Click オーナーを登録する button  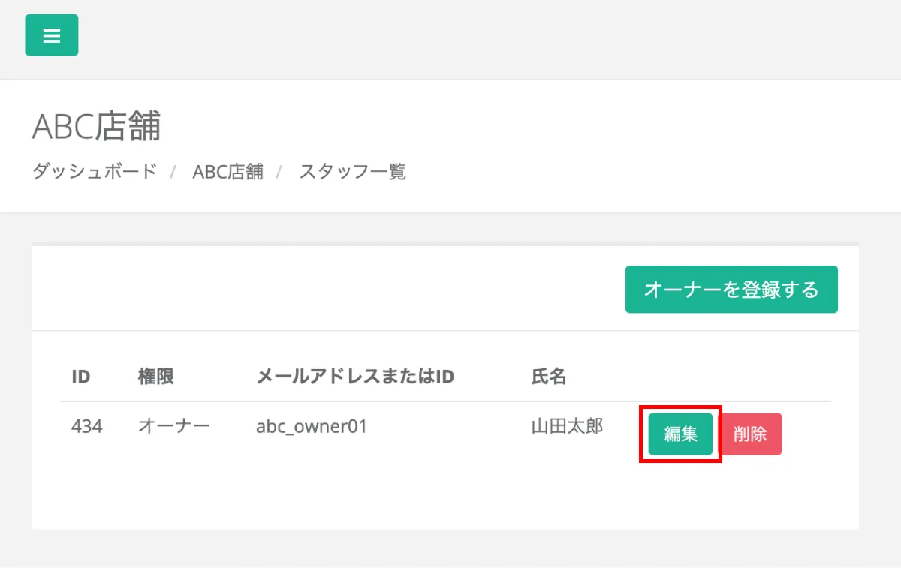tap(731, 290)
